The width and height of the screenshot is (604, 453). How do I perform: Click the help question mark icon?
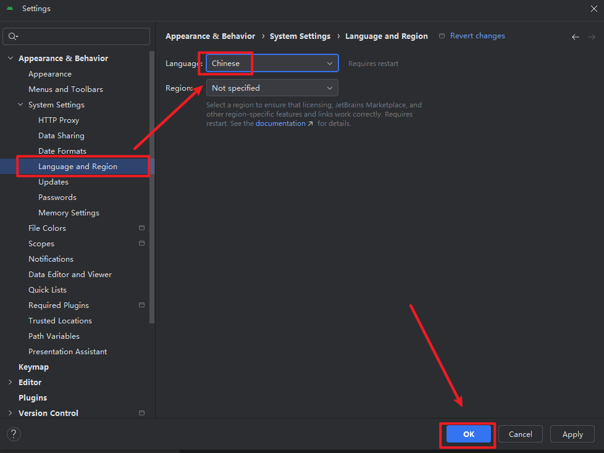pyautogui.click(x=14, y=434)
